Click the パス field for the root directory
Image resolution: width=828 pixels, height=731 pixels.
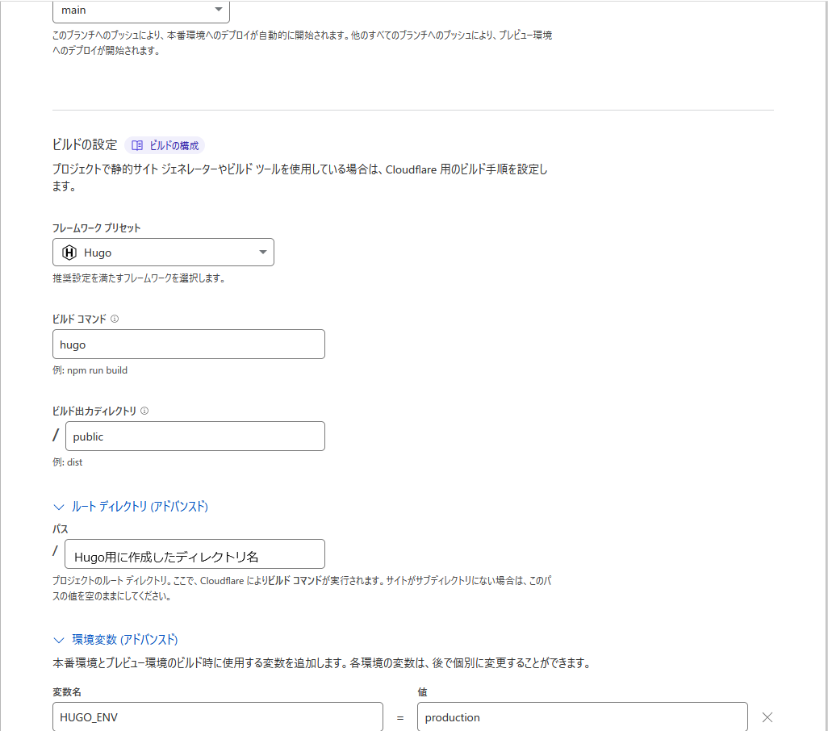[x=194, y=555]
